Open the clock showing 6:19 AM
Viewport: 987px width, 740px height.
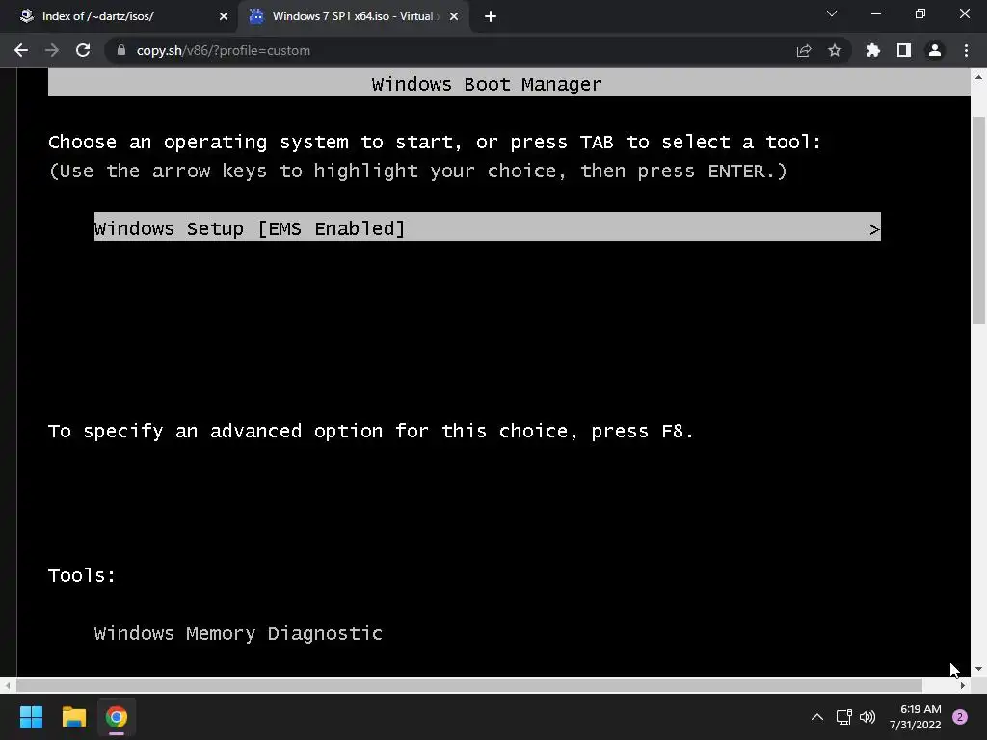pos(916,717)
